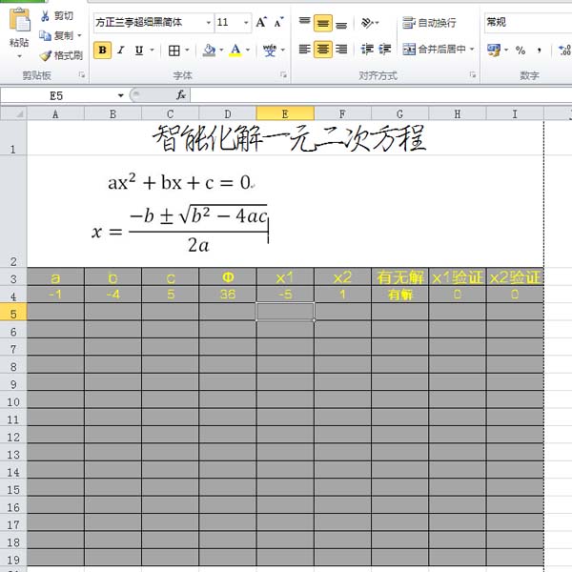Image resolution: width=572 pixels, height=572 pixels.
Task: Open the Alignment group dialog launcher
Action: tap(473, 74)
